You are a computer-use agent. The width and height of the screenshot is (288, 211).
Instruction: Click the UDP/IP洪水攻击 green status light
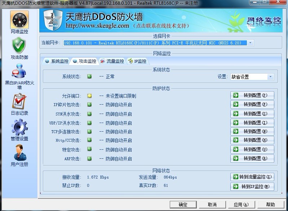(x=89, y=123)
